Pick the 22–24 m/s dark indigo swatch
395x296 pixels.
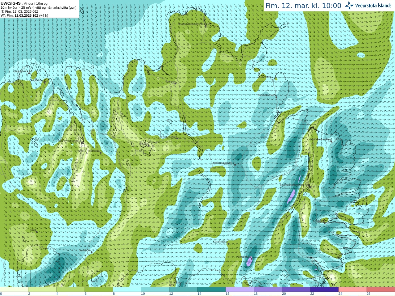pyautogui.click(x=324, y=290)
